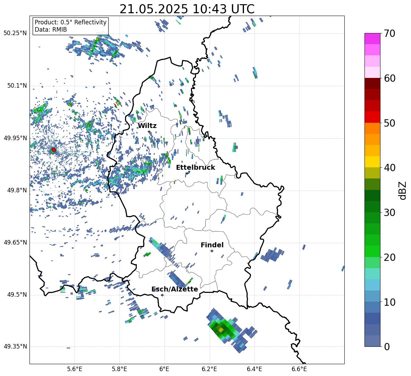
Task: Click the 49.65°N latitude label
Action: [15, 242]
